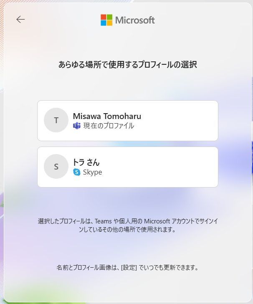
Task: Choose the トラ さん profile card
Action: tap(128, 167)
